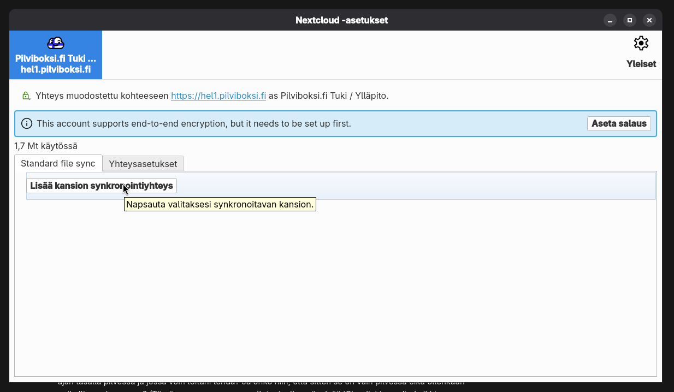
Task: Maximize the Nextcloud settings window
Action: pos(630,20)
